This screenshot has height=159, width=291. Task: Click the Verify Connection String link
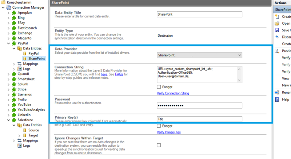[x=173, y=93]
